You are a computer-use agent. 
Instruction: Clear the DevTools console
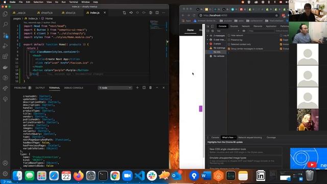tap(213, 31)
